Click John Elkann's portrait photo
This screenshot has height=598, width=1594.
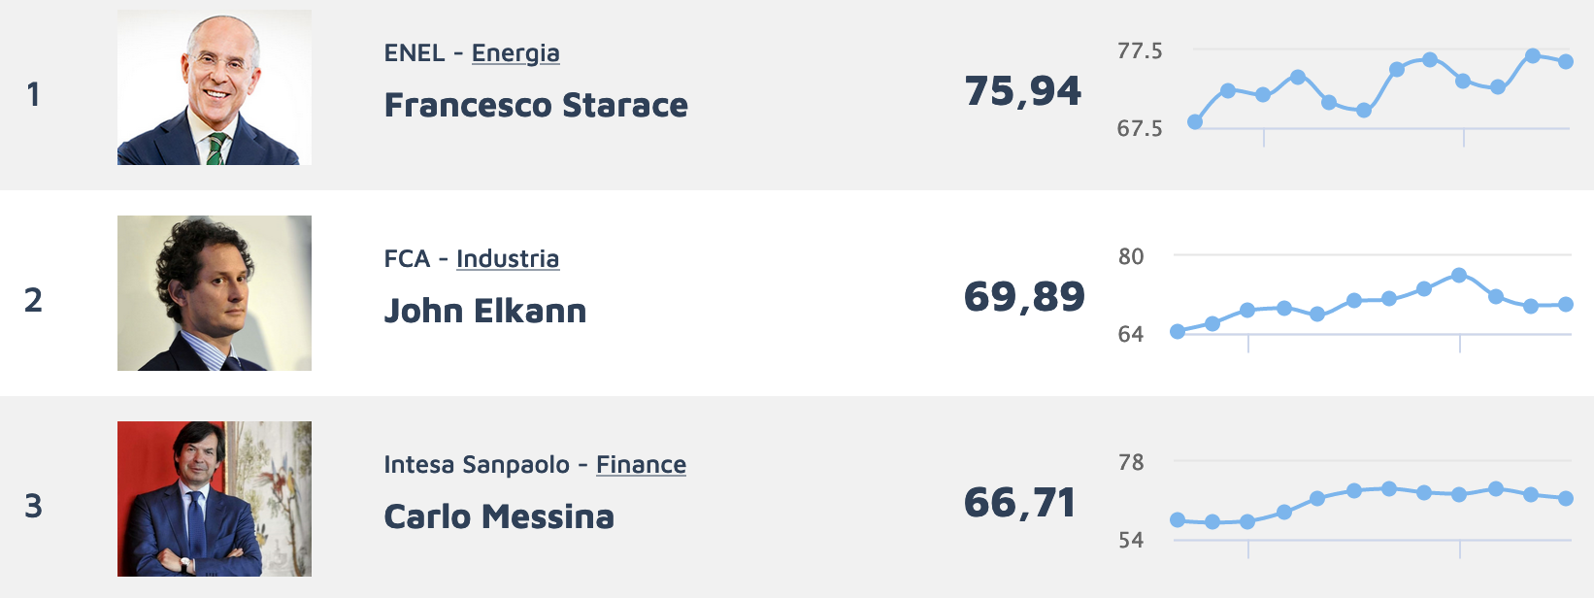[215, 293]
